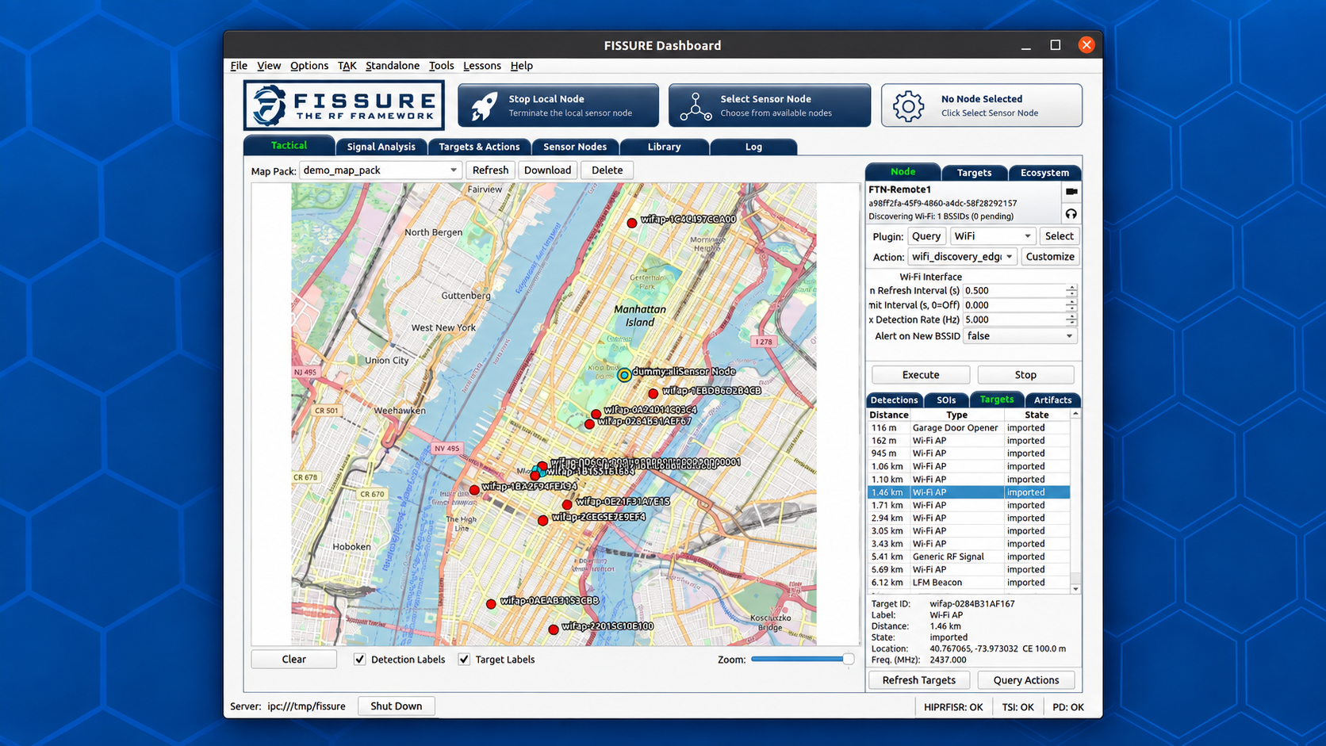Click the red marker for wifap-2201SC10E100

[x=554, y=629]
